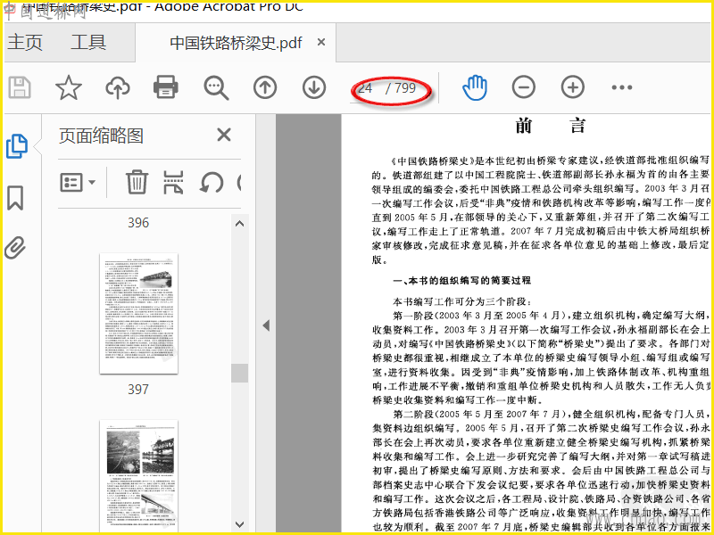The image size is (714, 535).
Task: Open the bookmarks panel icon
Action: point(15,198)
